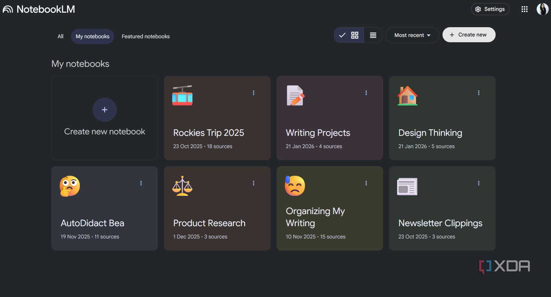551x297 pixels.
Task: Click the '23 Oct 2025 • 18 sources' text
Action: point(202,146)
